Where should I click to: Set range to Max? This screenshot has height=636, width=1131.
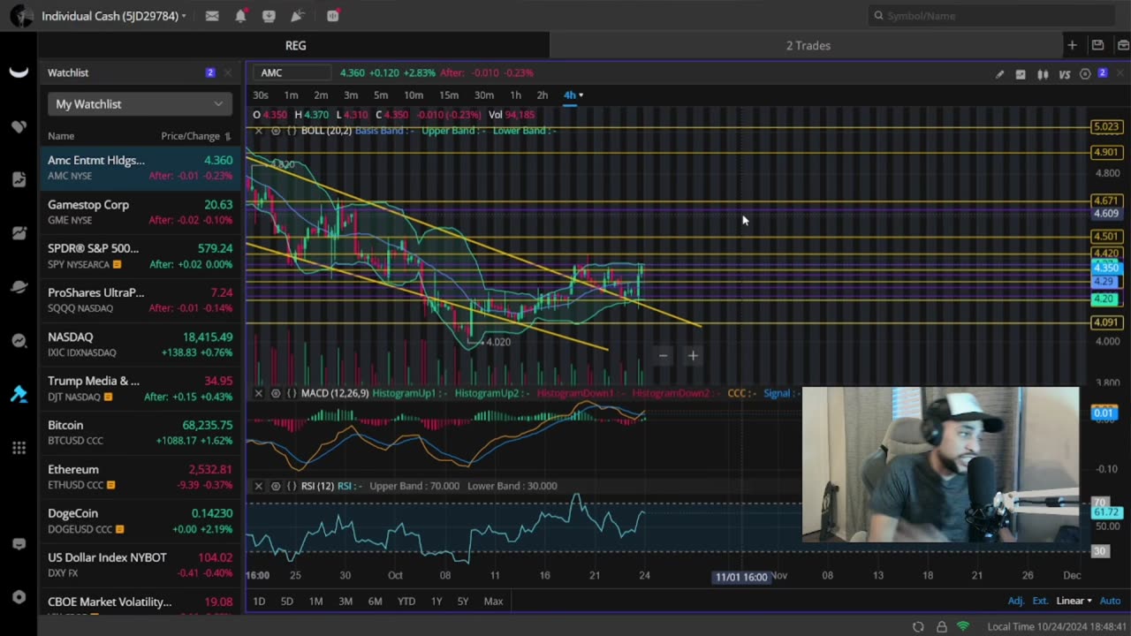(493, 602)
